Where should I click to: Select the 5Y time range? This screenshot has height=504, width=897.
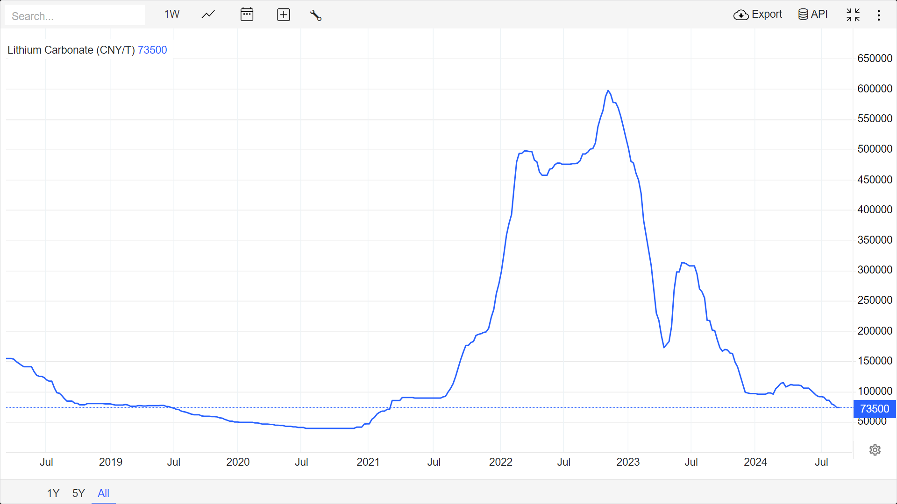pos(78,493)
